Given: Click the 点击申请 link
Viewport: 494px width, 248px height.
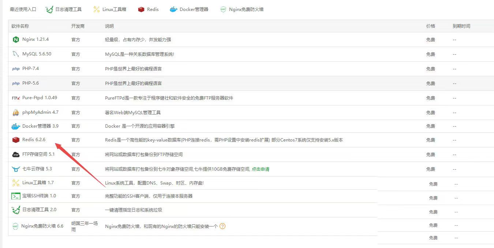Looking at the screenshot, I should [261, 169].
